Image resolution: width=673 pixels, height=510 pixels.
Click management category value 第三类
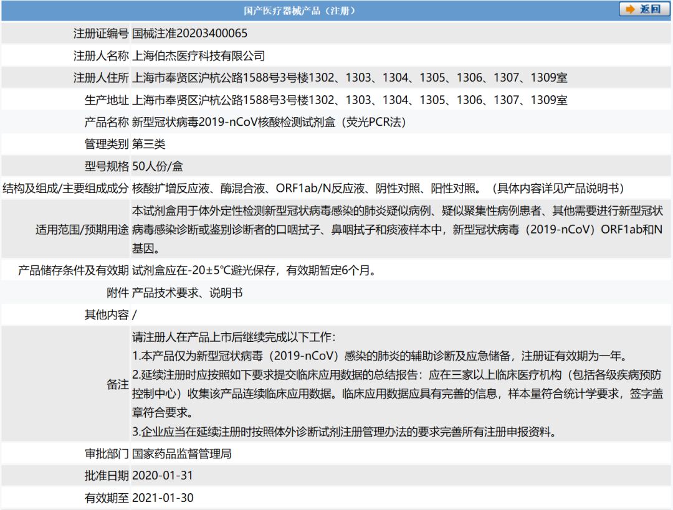(x=148, y=144)
